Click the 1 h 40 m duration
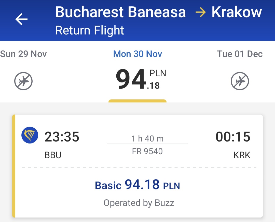This screenshot has width=275, height=222. tap(147, 139)
